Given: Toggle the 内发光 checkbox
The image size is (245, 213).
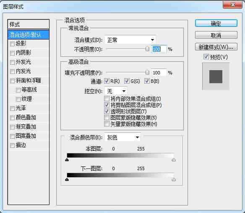Looking at the screenshot, I should (x=12, y=71).
